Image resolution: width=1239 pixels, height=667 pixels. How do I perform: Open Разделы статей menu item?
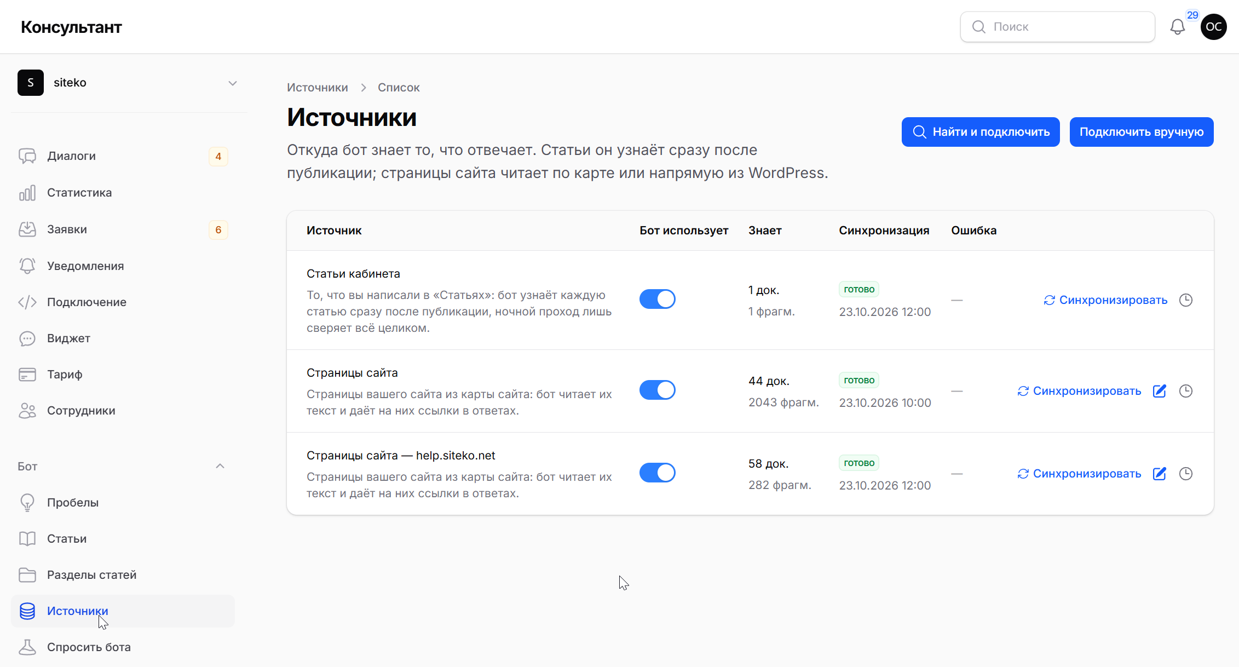(x=123, y=575)
